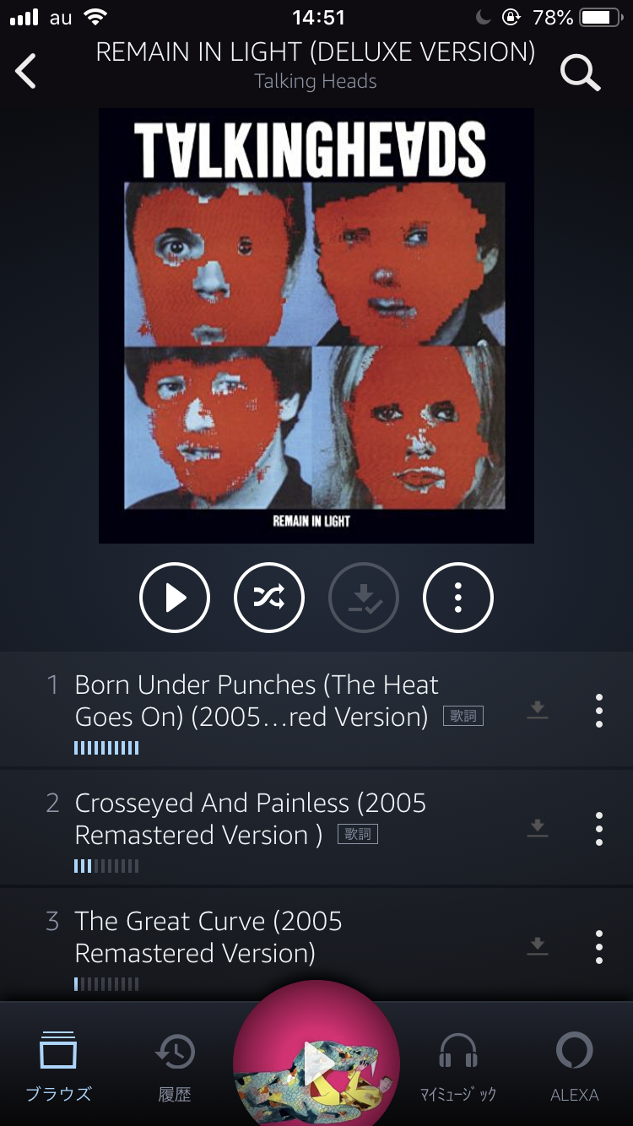
Task: Tap the Talking Heads album cover
Action: tap(316, 326)
